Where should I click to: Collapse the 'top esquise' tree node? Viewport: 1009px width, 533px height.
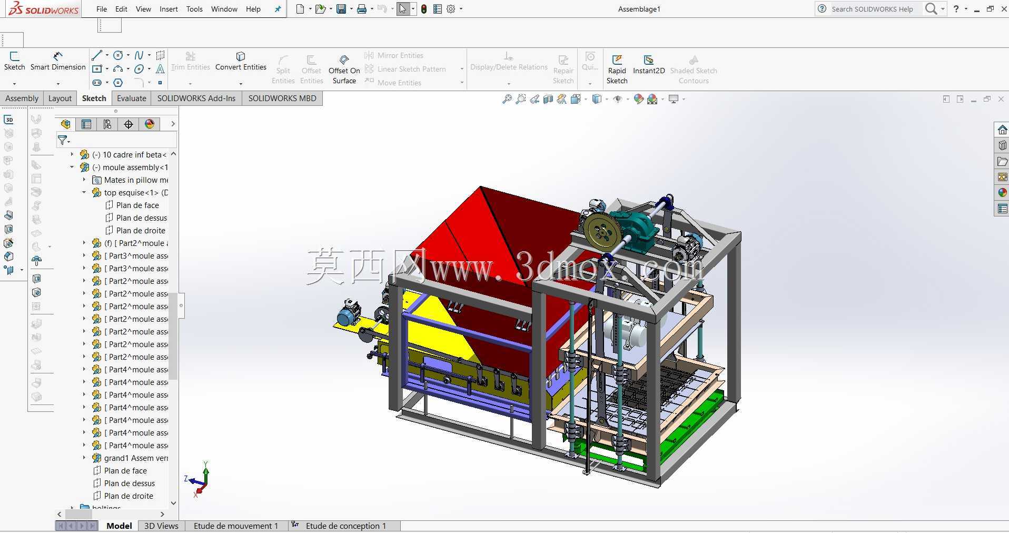point(84,192)
